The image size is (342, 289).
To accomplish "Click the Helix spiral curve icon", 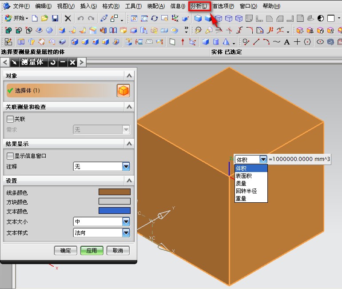I will [x=330, y=42].
